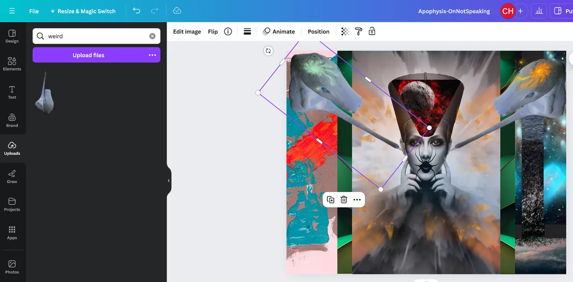Click the search magnifier icon
This screenshot has width=573, height=282.
point(40,36)
